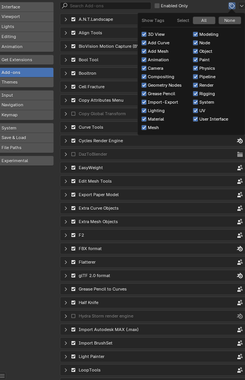
Task: Uncheck the 3D View tag
Action: click(x=144, y=34)
